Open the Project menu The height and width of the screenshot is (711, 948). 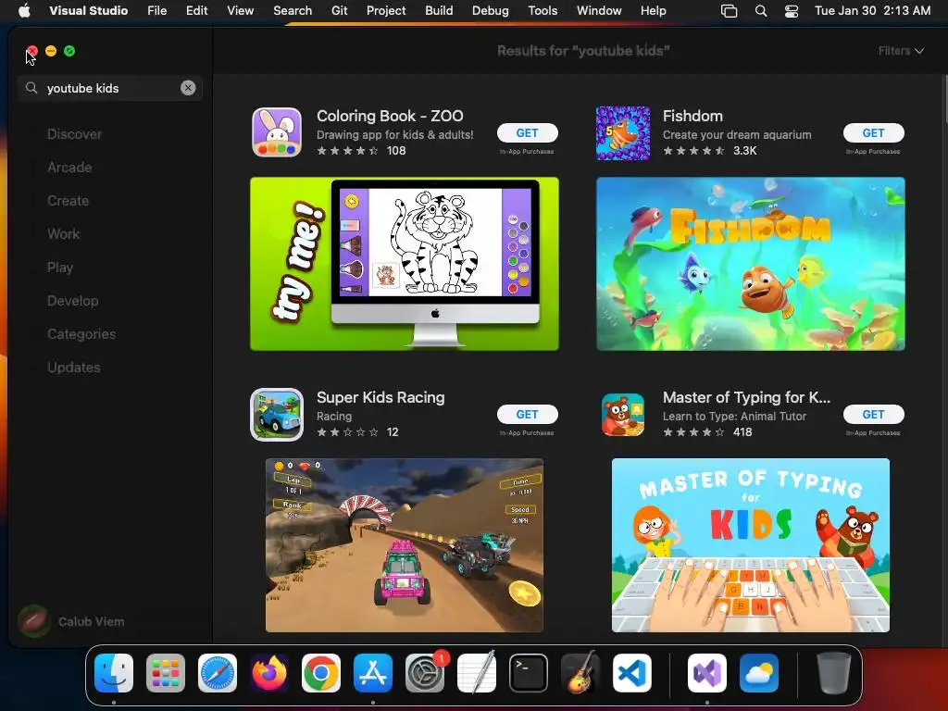386,10
